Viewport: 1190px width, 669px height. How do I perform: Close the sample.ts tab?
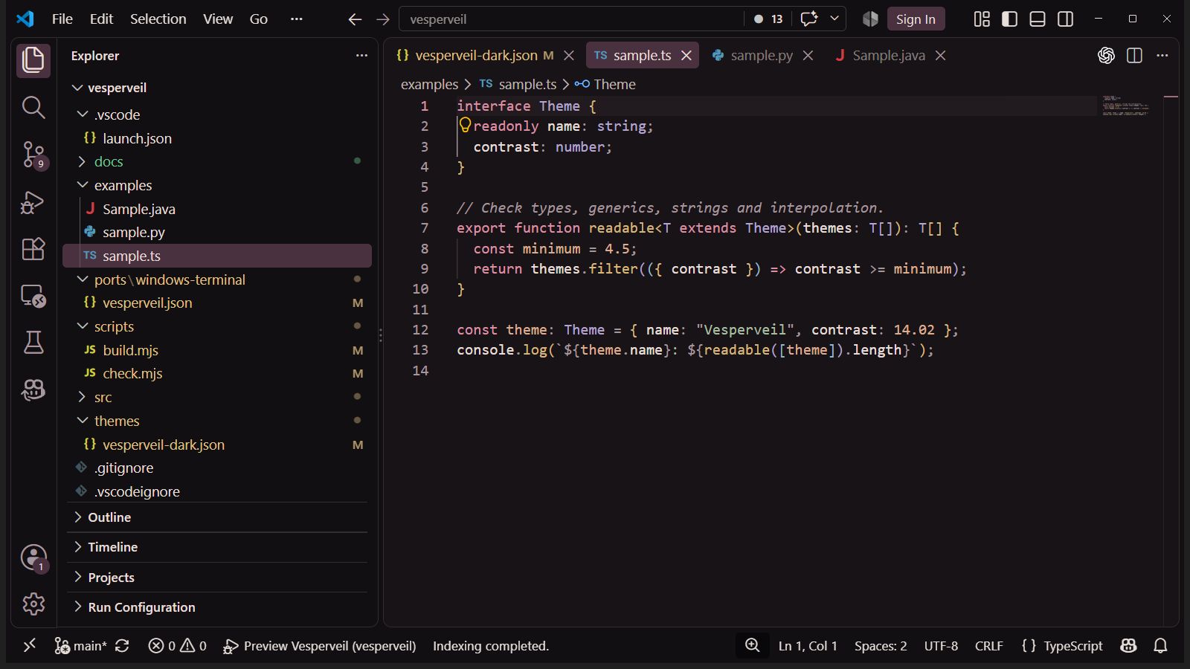(686, 56)
